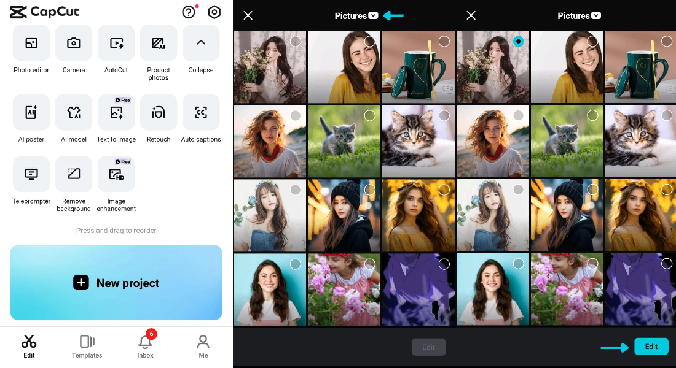Switch to the Edit tab
Screen dimensions: 676x368
(x=29, y=347)
